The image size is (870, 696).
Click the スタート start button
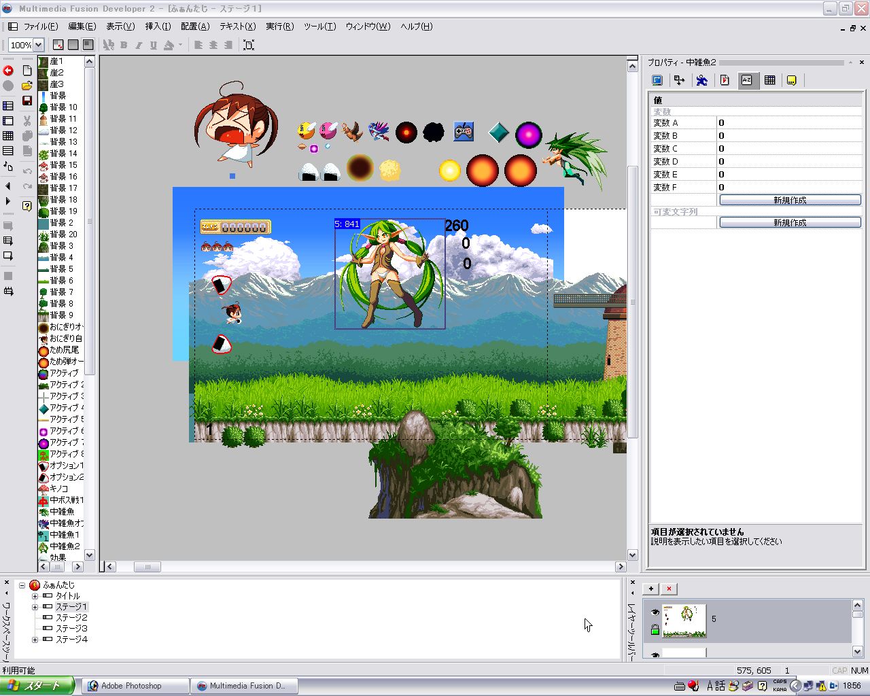click(x=37, y=686)
